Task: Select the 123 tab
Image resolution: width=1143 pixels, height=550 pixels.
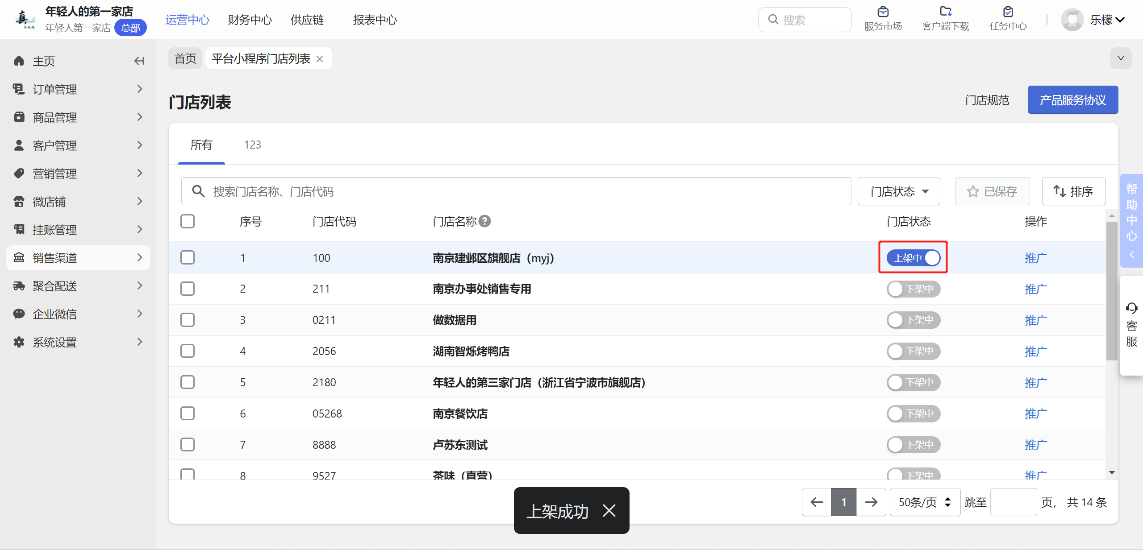Action: (x=252, y=145)
